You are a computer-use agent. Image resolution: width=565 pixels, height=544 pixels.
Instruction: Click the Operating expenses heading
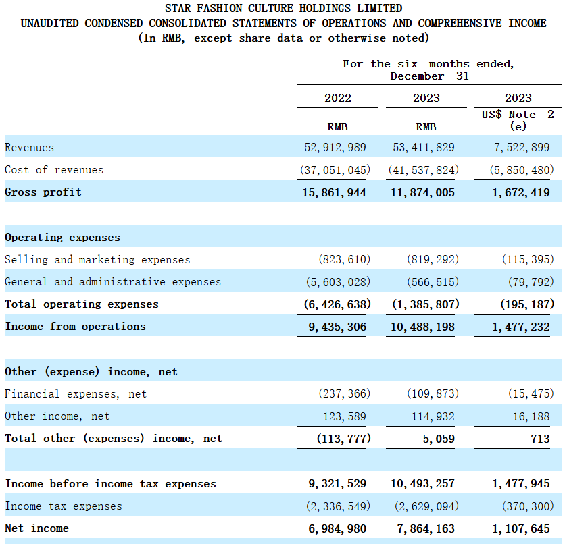[x=62, y=238]
